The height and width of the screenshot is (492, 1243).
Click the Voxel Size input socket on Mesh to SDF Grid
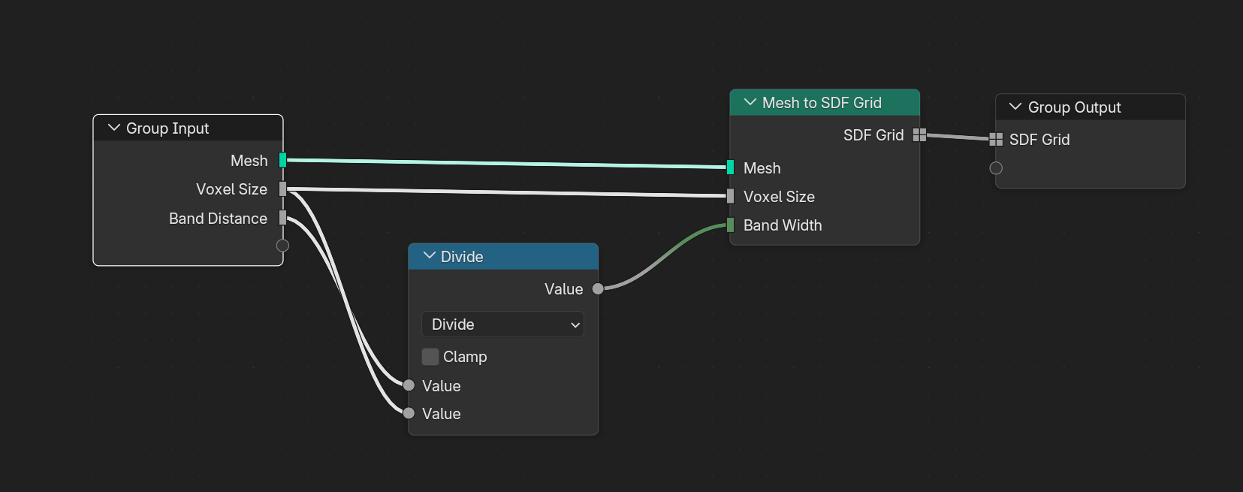730,196
